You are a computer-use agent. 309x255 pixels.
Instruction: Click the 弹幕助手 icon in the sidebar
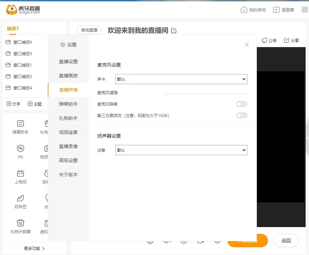pyautogui.click(x=20, y=127)
